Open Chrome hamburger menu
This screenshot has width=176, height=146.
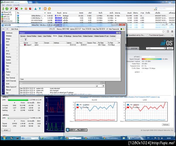(x=172, y=31)
